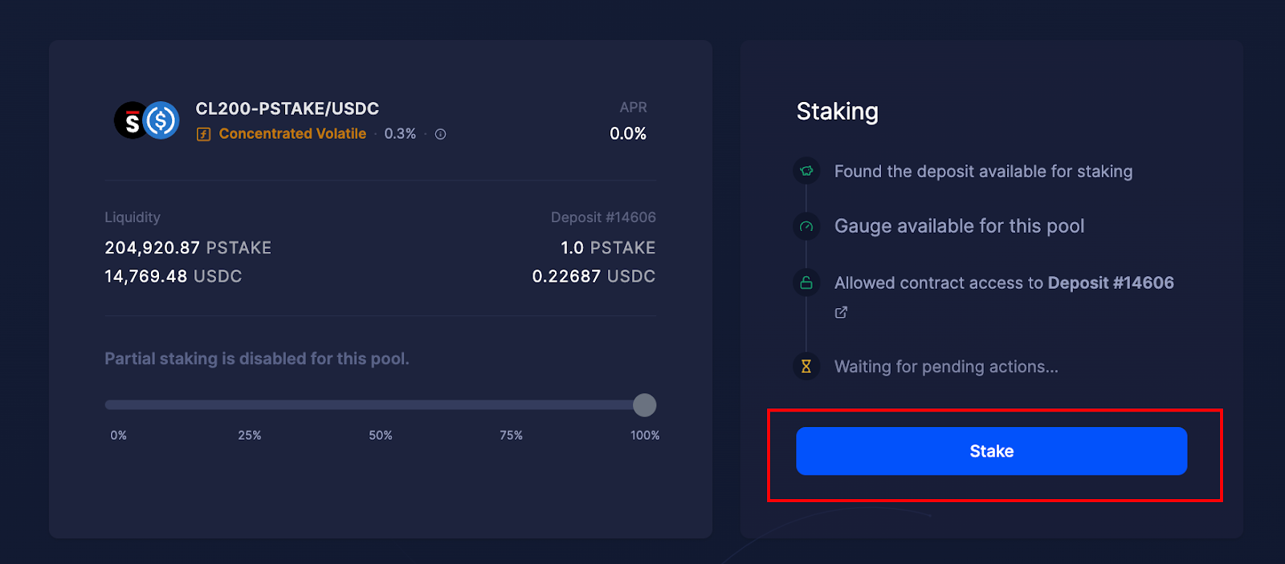The width and height of the screenshot is (1285, 564).
Task: Click the blue Stake button
Action: (x=991, y=451)
